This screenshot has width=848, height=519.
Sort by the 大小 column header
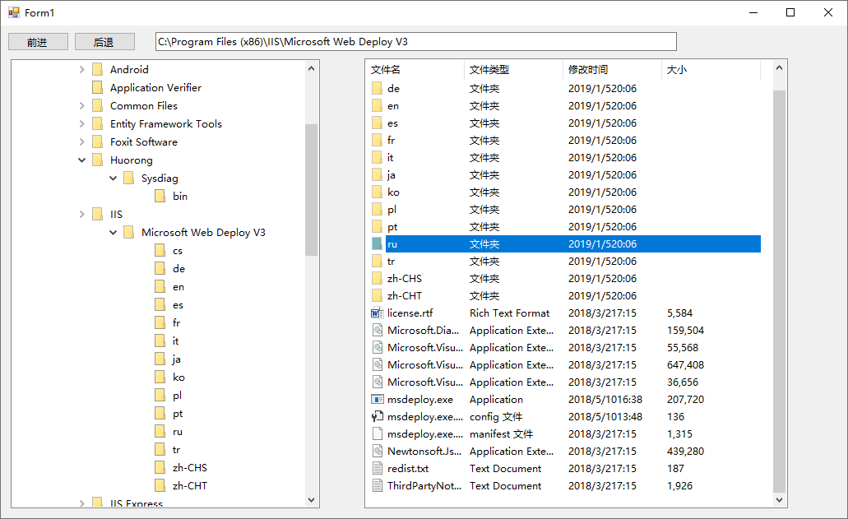[711, 70]
